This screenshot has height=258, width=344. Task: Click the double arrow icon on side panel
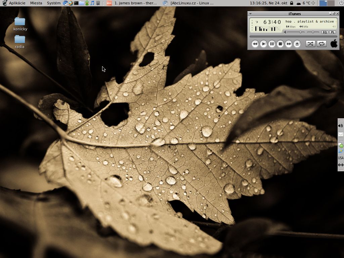pyautogui.click(x=341, y=165)
